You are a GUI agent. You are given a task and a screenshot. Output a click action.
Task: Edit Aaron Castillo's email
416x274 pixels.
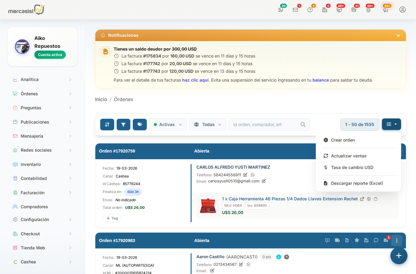(x=212, y=271)
